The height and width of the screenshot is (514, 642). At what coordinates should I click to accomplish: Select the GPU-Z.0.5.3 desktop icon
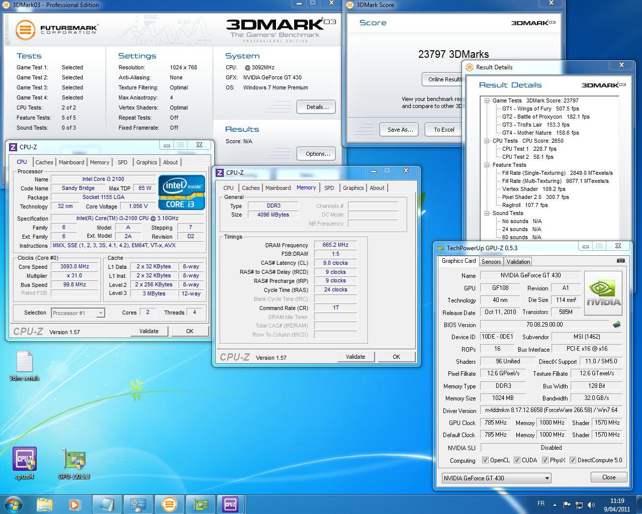tap(74, 463)
